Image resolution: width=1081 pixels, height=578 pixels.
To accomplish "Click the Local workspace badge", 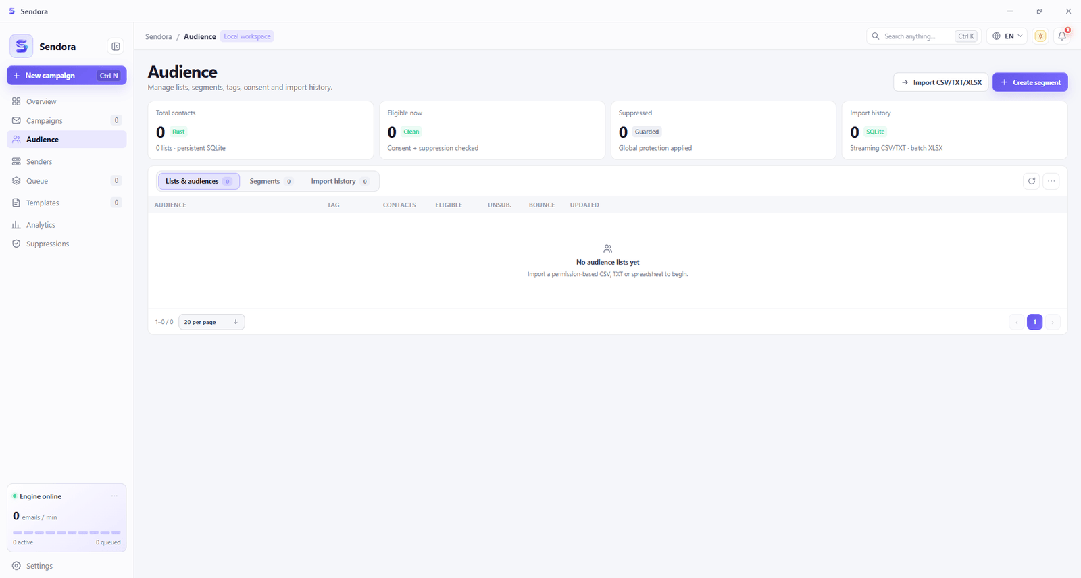I will tap(247, 36).
